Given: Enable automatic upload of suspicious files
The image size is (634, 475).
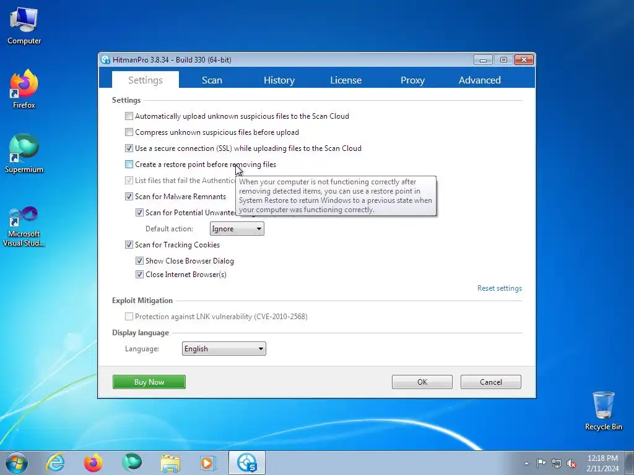Looking at the screenshot, I should [x=129, y=116].
